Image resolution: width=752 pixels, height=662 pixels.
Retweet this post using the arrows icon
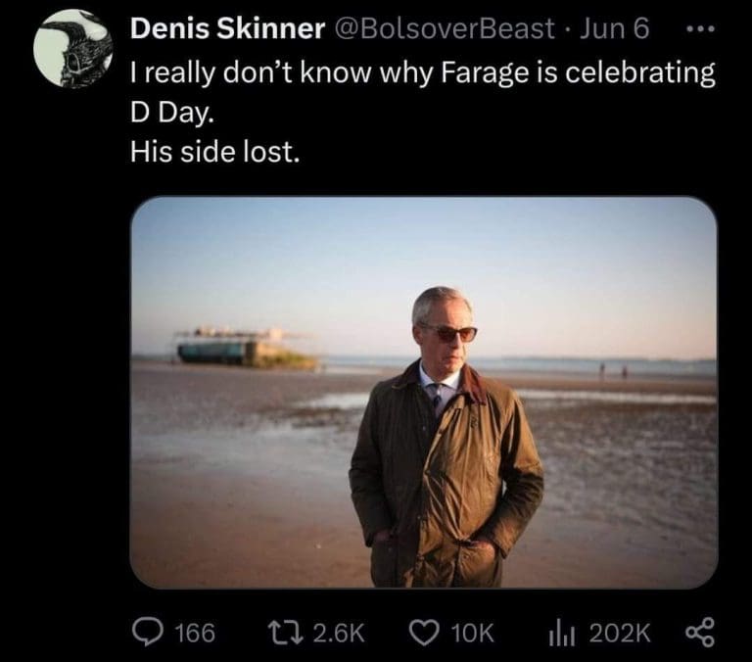point(287,633)
